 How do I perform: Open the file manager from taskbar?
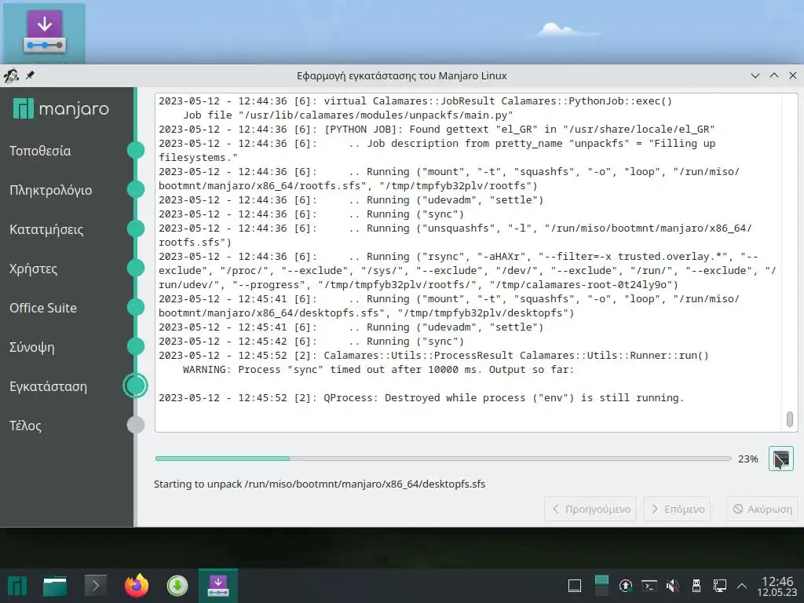click(x=55, y=586)
